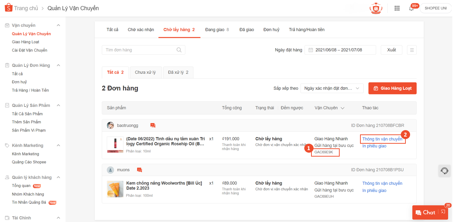Expand the Vận Chuyển column filter
Viewport: 453px width, 222px height.
342,108
